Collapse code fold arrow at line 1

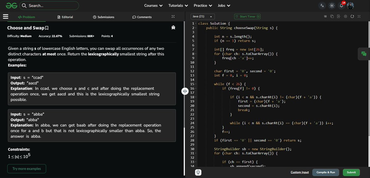coord(196,24)
